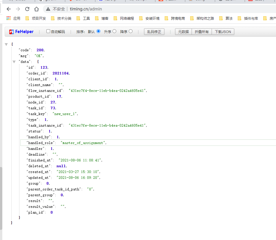Open the 架构师之路 bookmark folder
Viewport: 276px width, 240px height.
pos(202,18)
